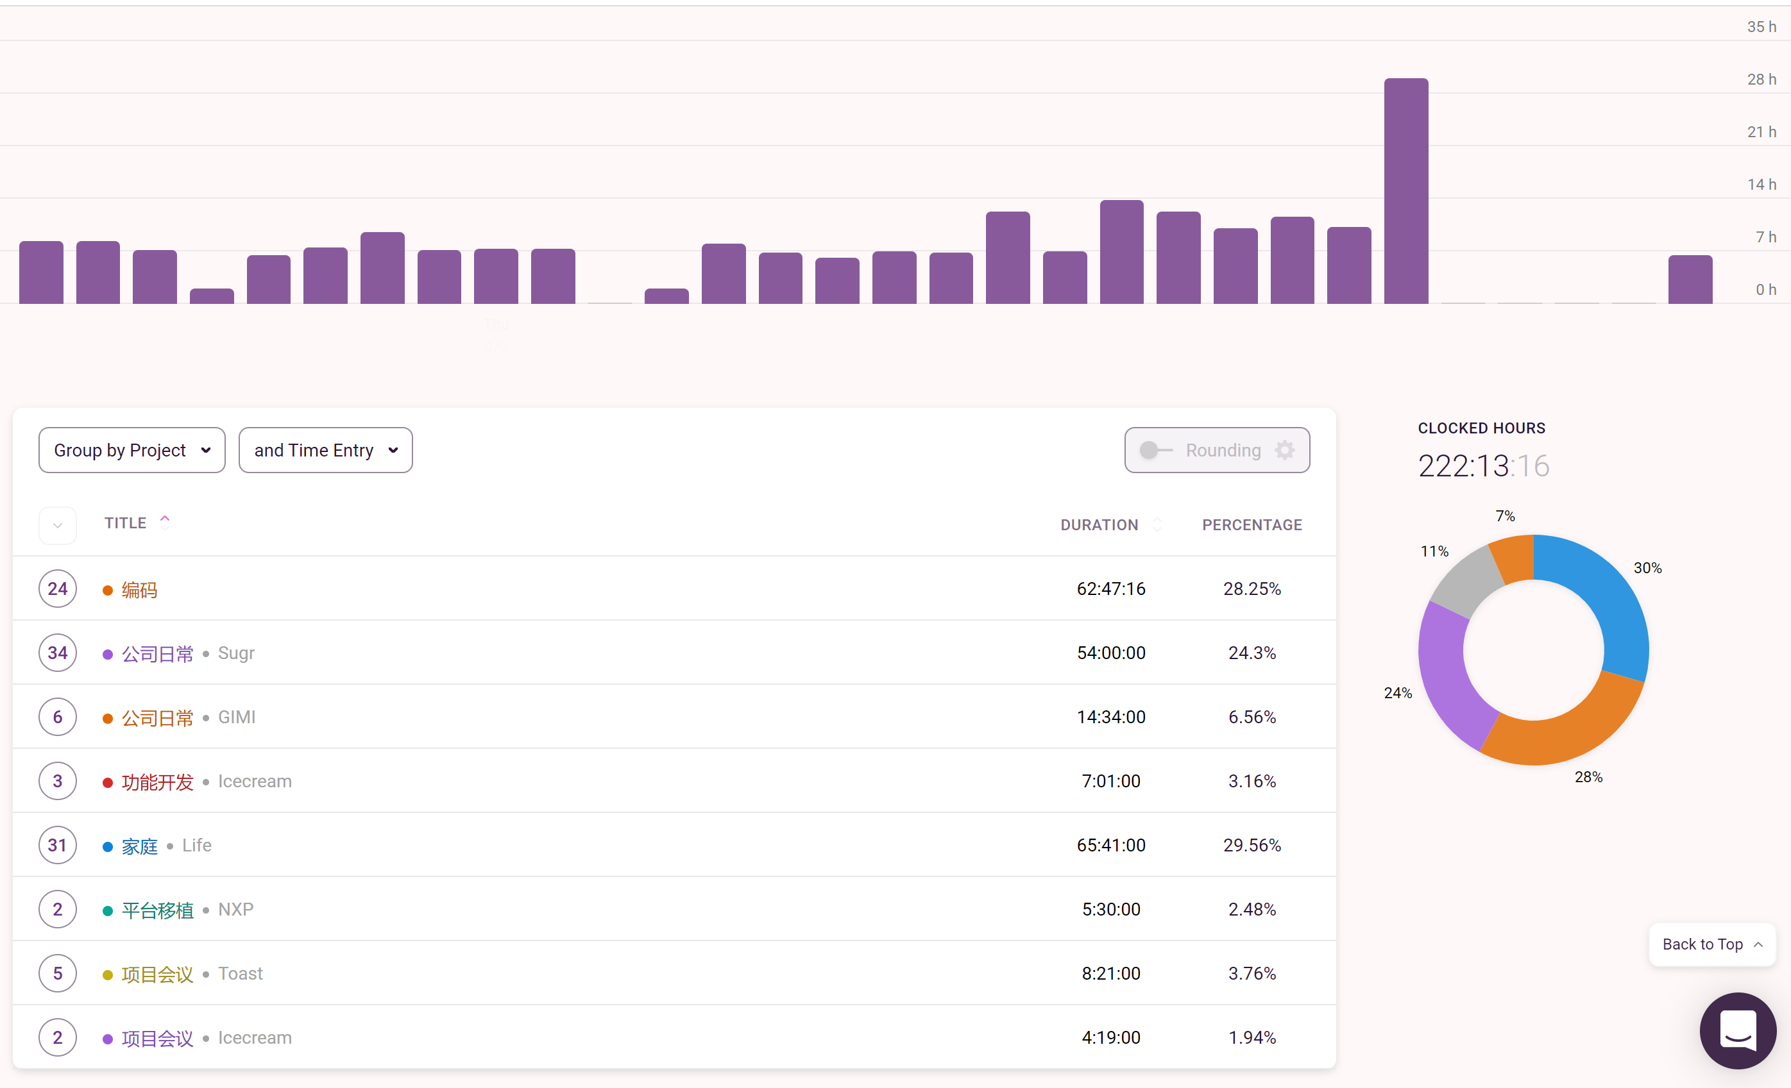Click the tallest bar in the chart
1791x1088 pixels.
point(1405,191)
